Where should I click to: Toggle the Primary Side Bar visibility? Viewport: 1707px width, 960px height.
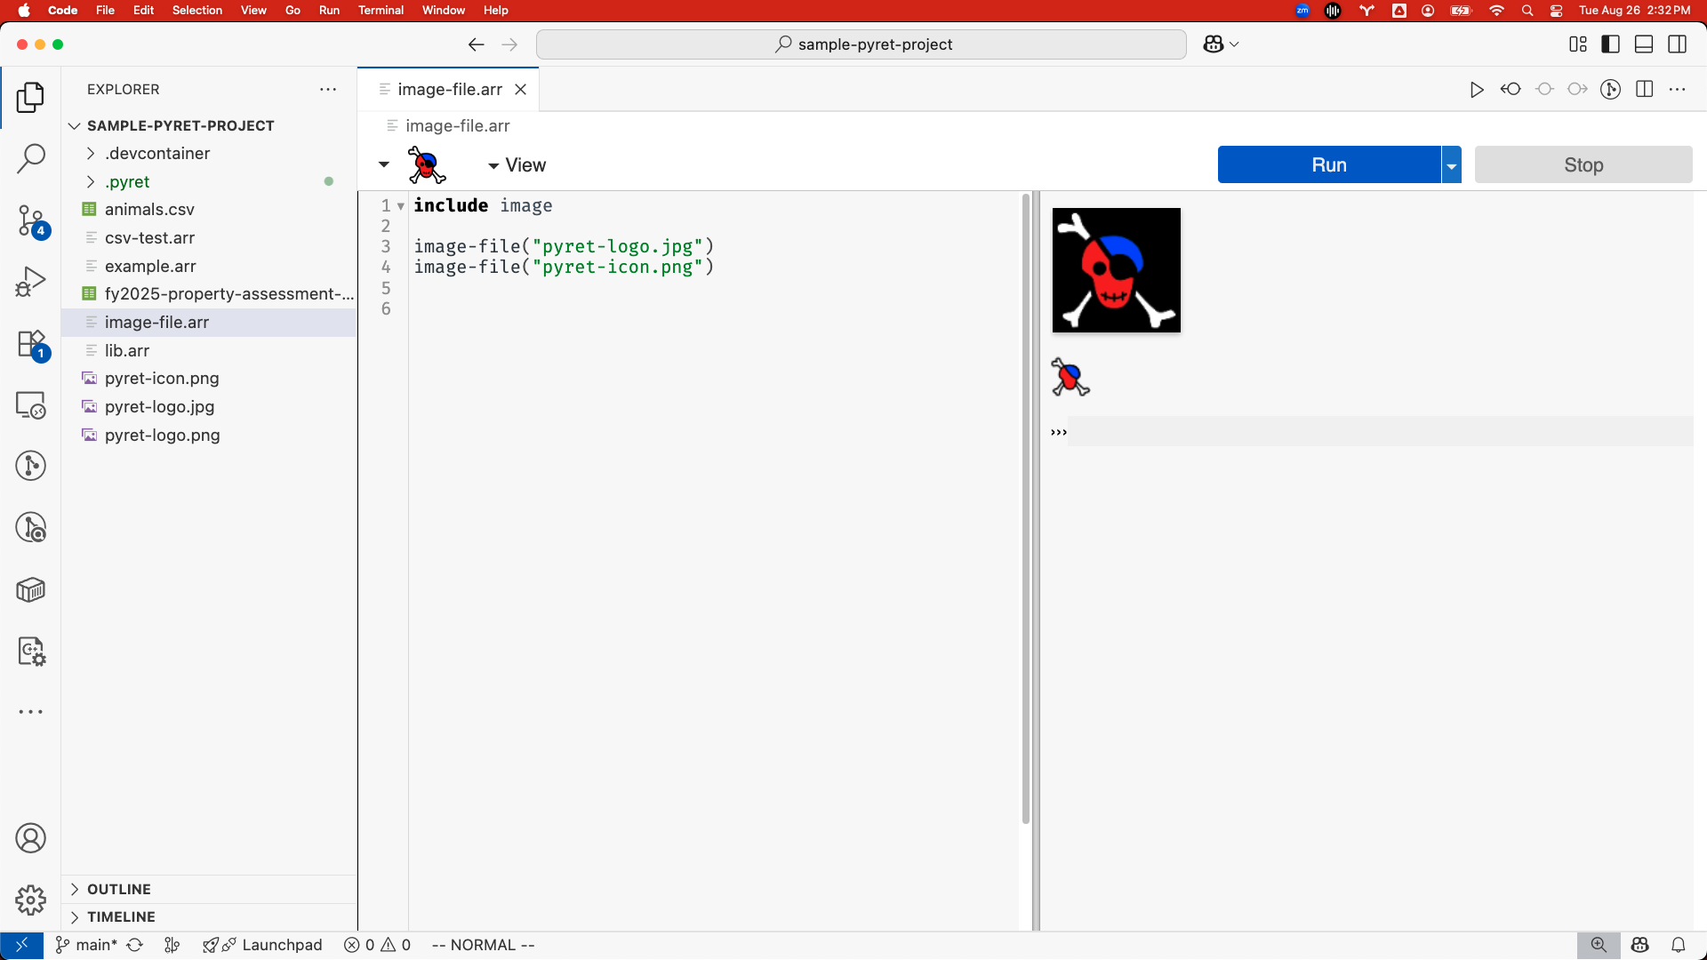pyautogui.click(x=1611, y=44)
